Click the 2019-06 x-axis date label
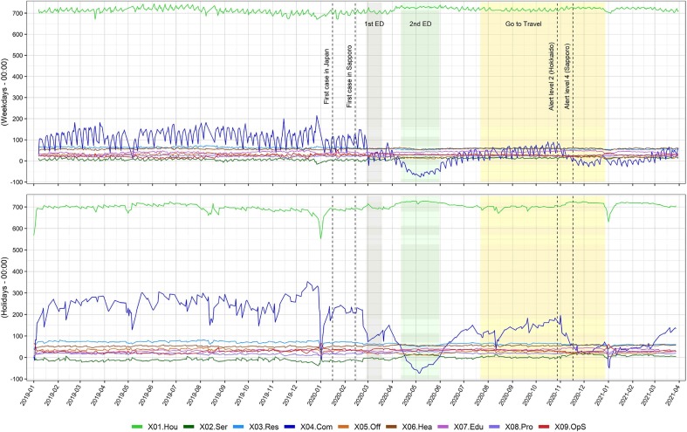This screenshot has width=687, height=432. click(147, 397)
